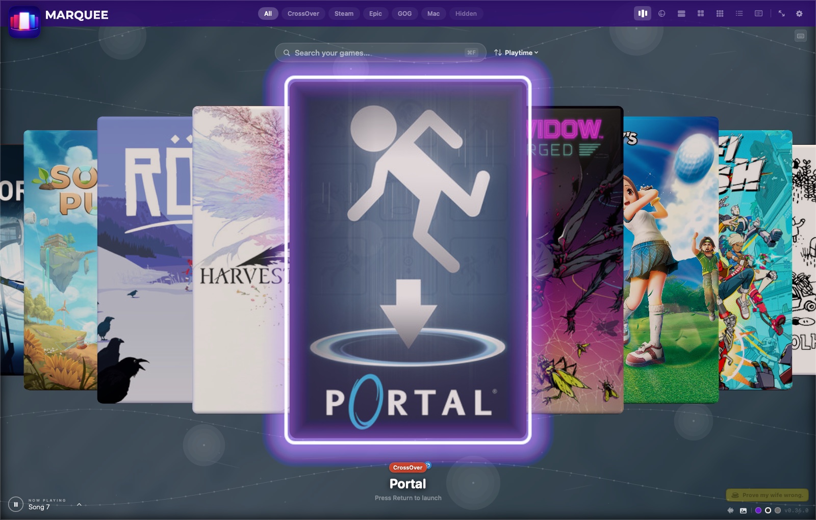Screen dimensions: 816x520
Task: Pause the now playing Song 7
Action: point(16,505)
